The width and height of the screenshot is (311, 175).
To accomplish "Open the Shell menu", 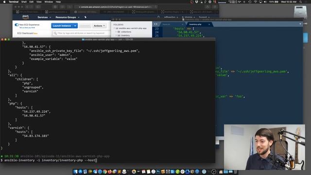I will [24, 2].
